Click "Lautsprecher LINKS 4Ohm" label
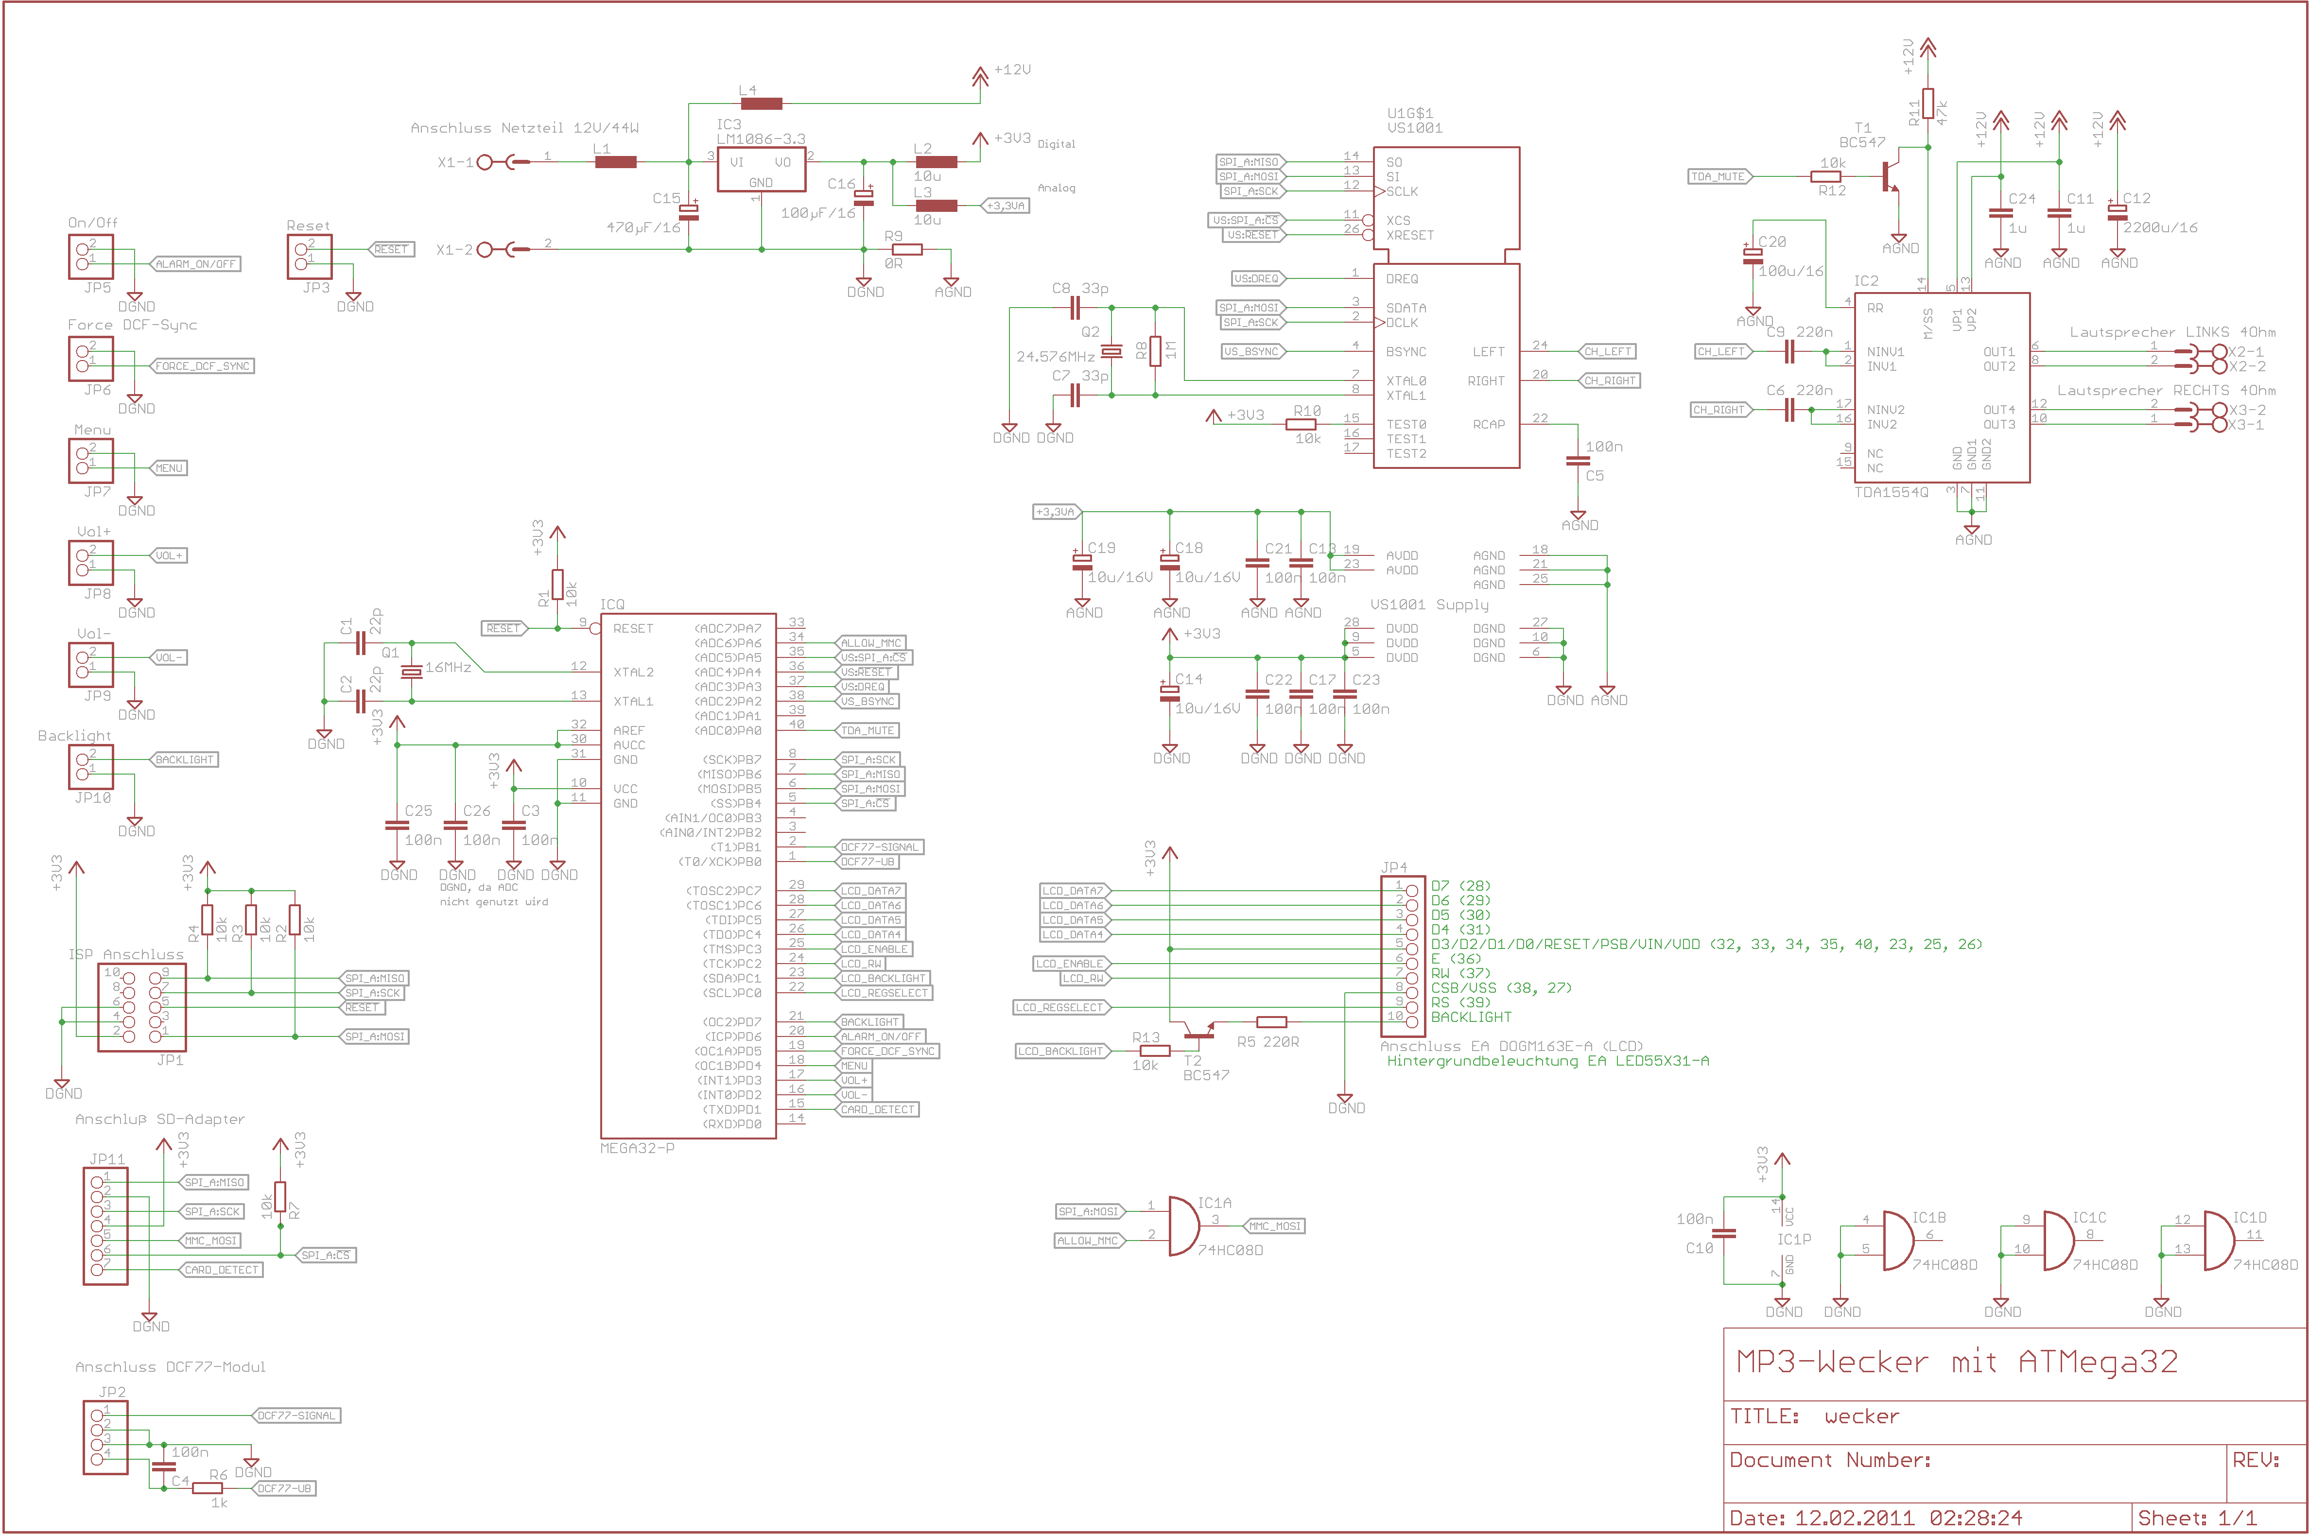The image size is (2309, 1536). (x=2172, y=332)
